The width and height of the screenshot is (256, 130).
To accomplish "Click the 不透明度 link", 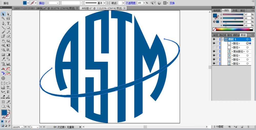I will tap(131, 3).
